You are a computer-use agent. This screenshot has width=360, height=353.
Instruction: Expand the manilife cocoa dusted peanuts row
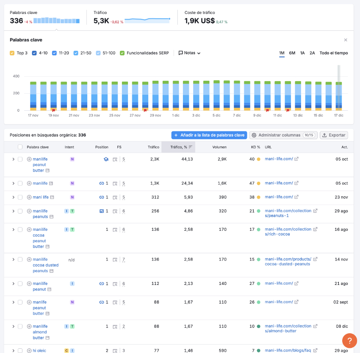(x=13, y=260)
